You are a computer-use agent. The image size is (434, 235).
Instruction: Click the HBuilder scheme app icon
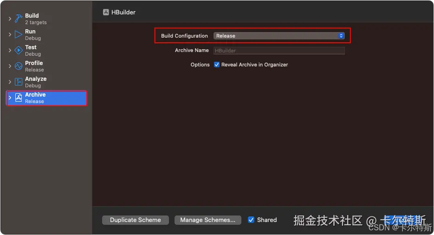tap(106, 12)
